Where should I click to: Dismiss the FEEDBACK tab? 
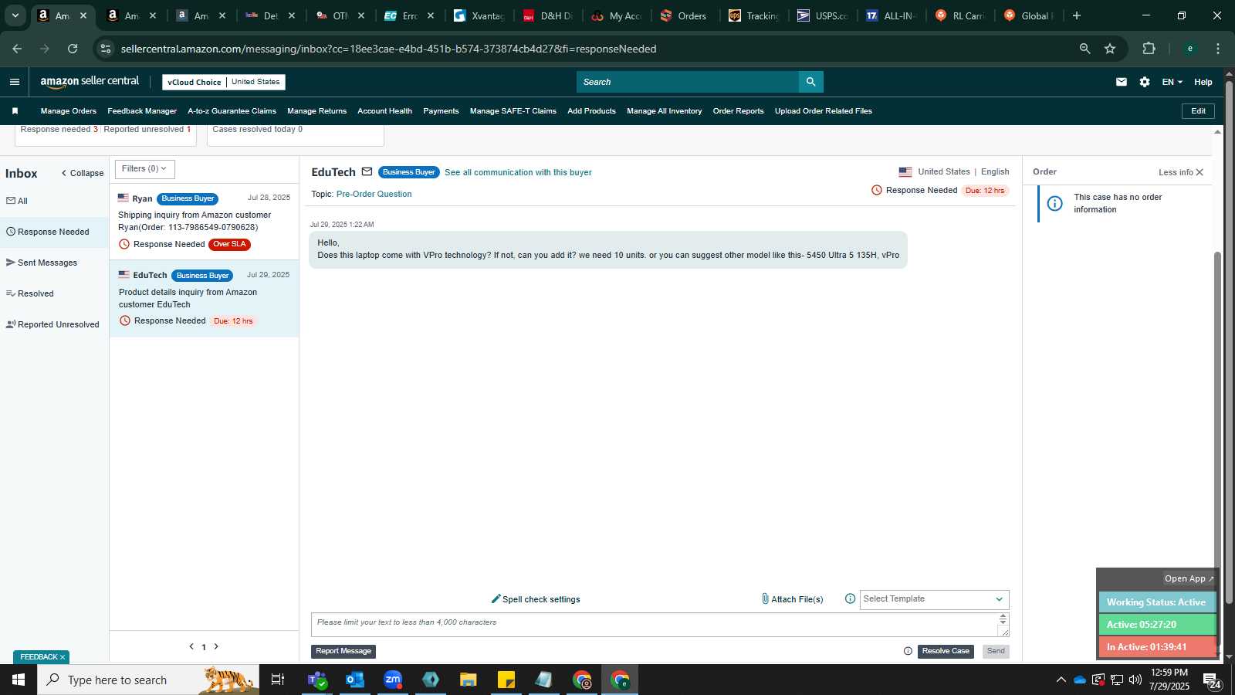(63, 657)
